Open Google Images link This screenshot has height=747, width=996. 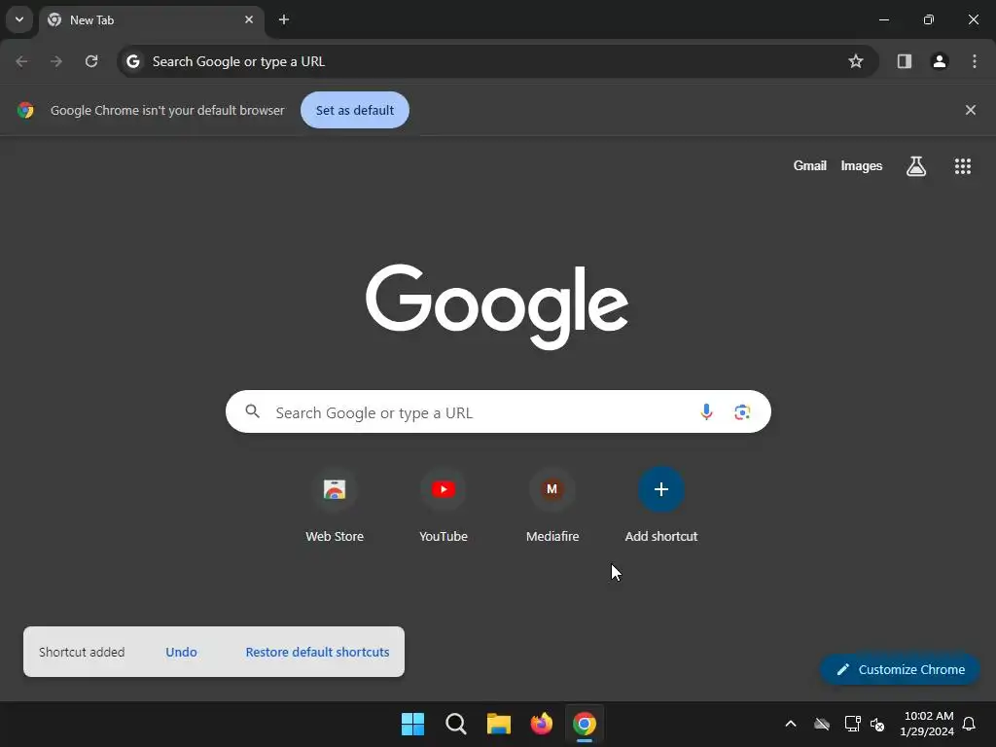[862, 165]
